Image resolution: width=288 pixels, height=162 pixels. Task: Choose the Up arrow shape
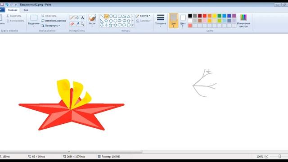pyautogui.click(x=129, y=21)
